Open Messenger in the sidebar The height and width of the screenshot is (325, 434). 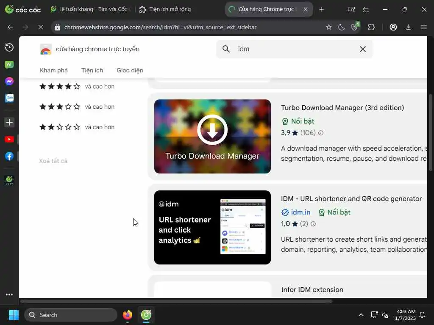pos(9,81)
